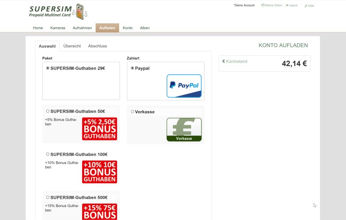Click the Vorkasse euro icon
The image size is (346, 220).
tap(184, 129)
